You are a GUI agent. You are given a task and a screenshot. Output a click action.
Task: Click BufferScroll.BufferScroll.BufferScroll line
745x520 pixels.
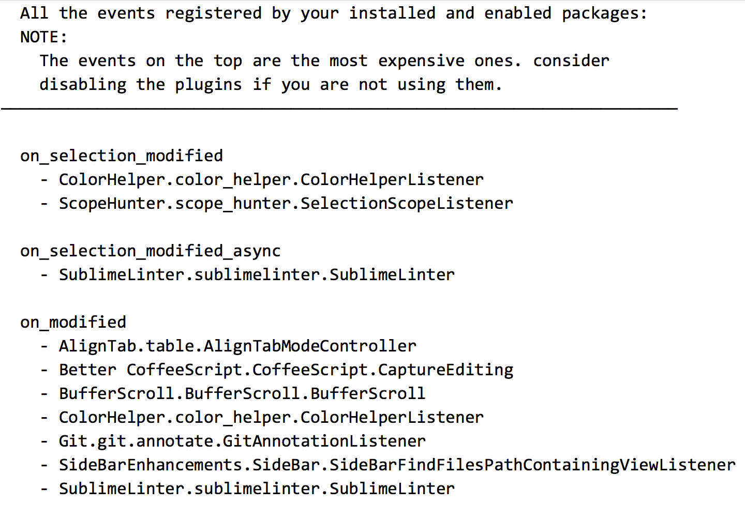[x=242, y=393]
